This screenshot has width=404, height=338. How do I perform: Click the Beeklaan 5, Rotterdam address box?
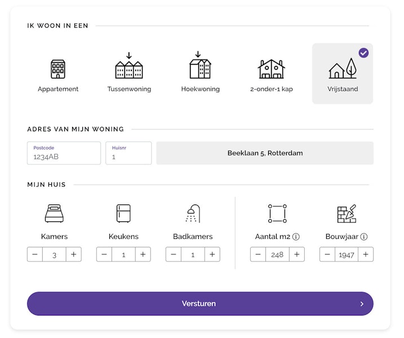pyautogui.click(x=265, y=153)
